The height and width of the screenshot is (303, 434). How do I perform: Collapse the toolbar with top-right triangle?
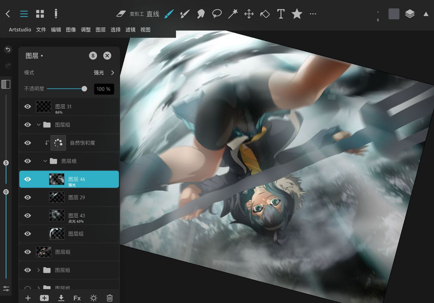pos(426,14)
